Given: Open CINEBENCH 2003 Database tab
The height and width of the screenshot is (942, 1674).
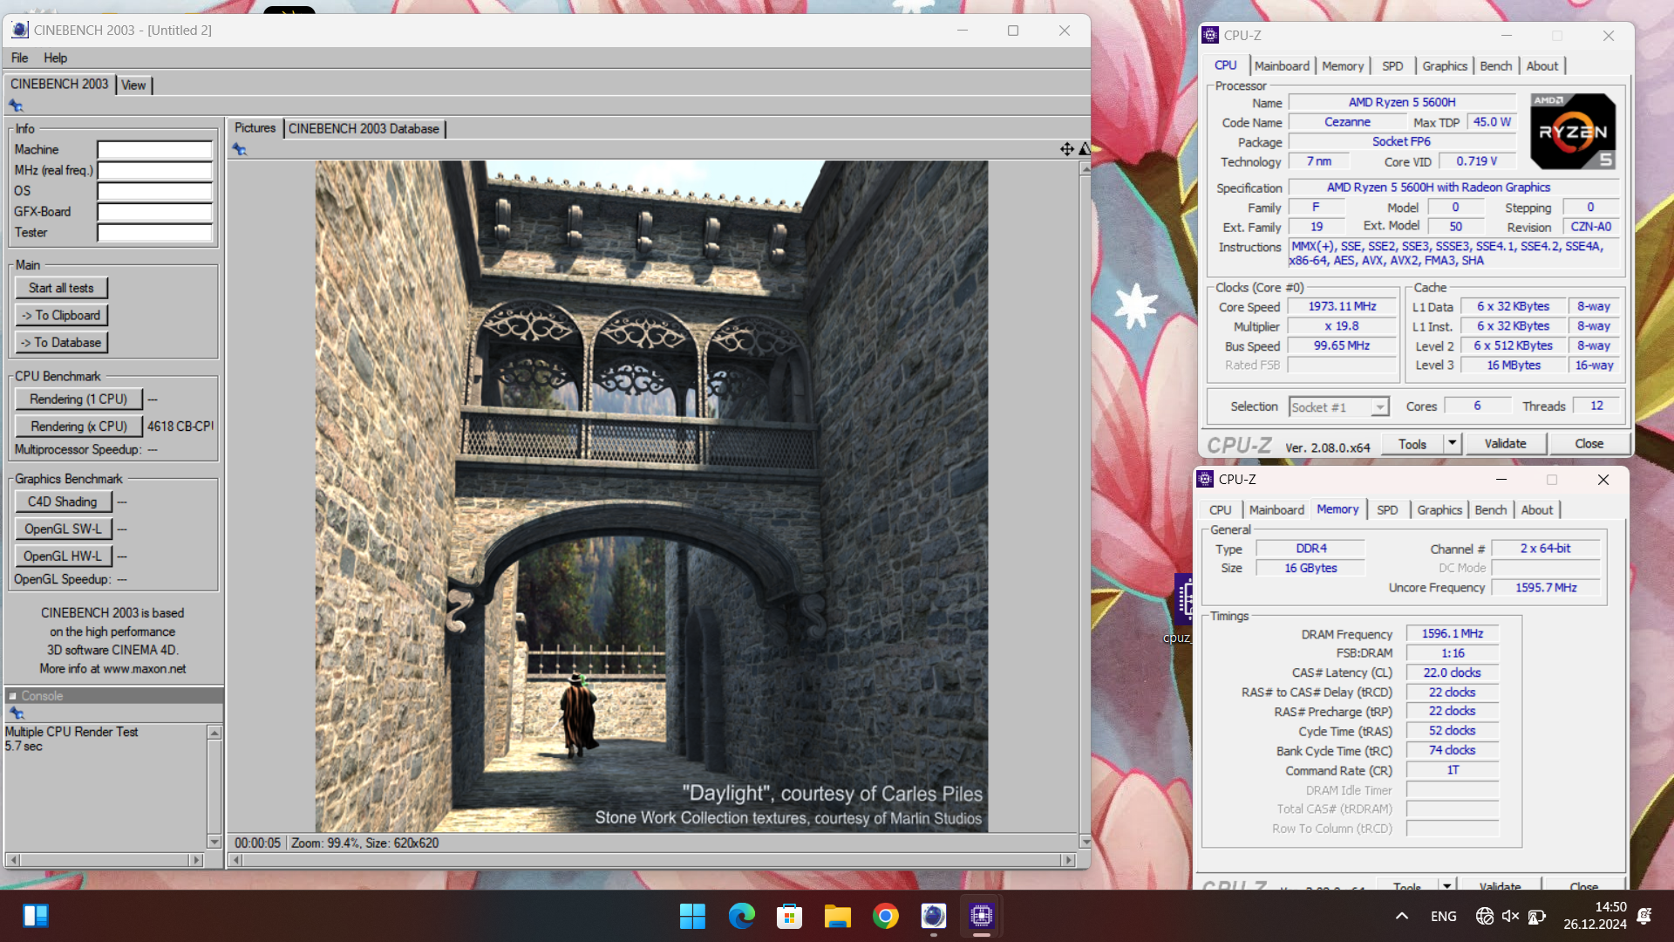Looking at the screenshot, I should [x=364, y=129].
